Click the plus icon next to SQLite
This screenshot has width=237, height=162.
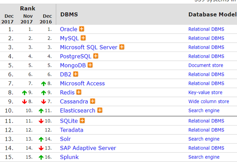coord(82,120)
